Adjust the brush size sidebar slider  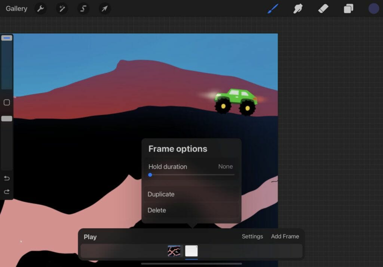pyautogui.click(x=7, y=38)
